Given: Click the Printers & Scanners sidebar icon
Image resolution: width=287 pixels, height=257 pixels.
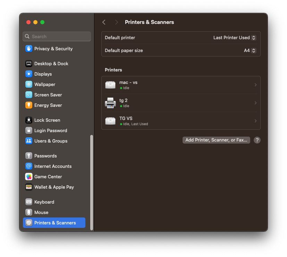Looking at the screenshot, I should coord(29,223).
